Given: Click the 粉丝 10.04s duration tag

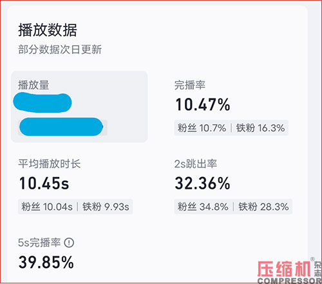Looking at the screenshot, I should 47,207.
